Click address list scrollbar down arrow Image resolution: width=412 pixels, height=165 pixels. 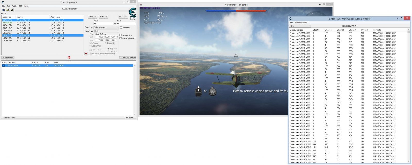134,114
